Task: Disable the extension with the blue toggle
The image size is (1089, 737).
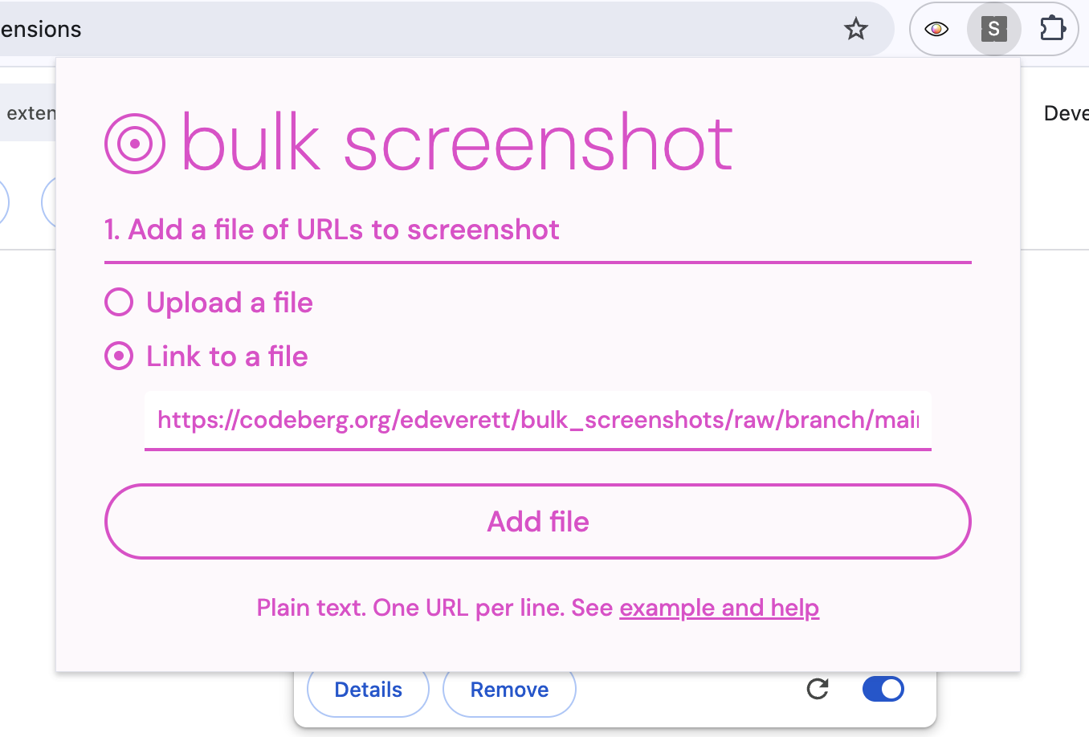Action: click(x=883, y=689)
